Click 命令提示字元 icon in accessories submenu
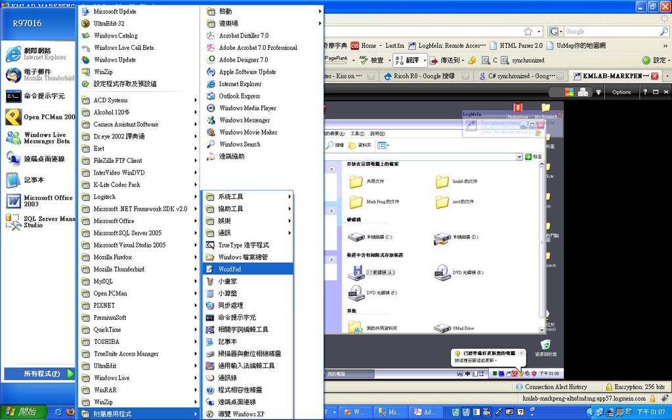This screenshot has height=420, width=672. pyautogui.click(x=210, y=318)
